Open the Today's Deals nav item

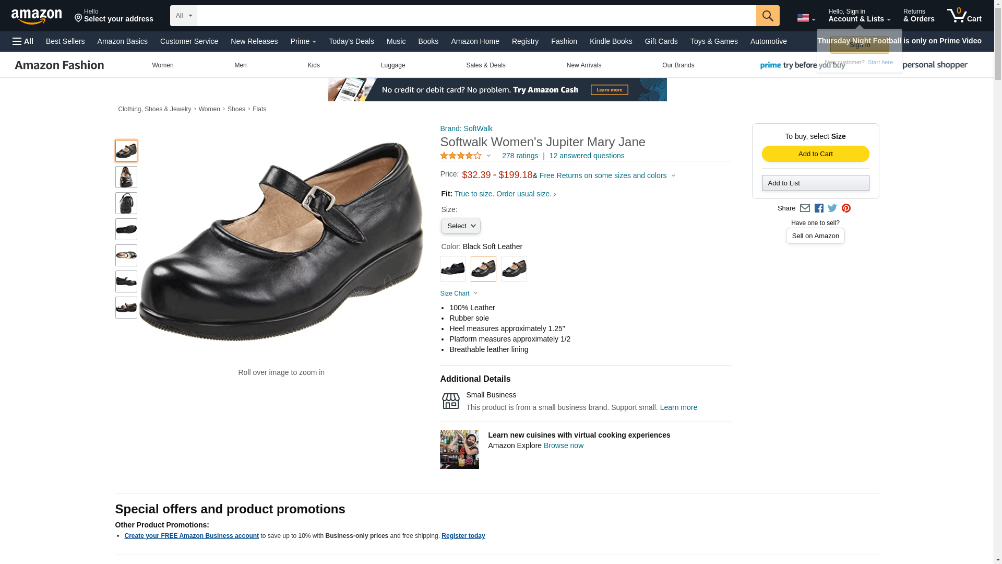pyautogui.click(x=351, y=41)
